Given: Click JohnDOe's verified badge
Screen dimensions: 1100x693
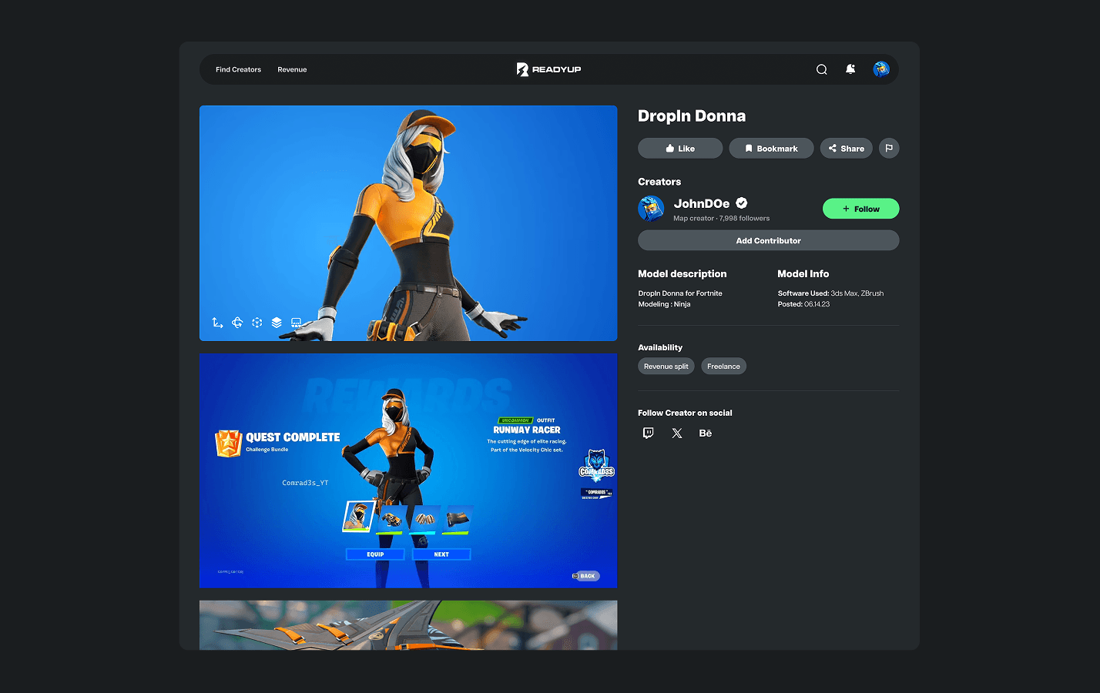Looking at the screenshot, I should 742,203.
